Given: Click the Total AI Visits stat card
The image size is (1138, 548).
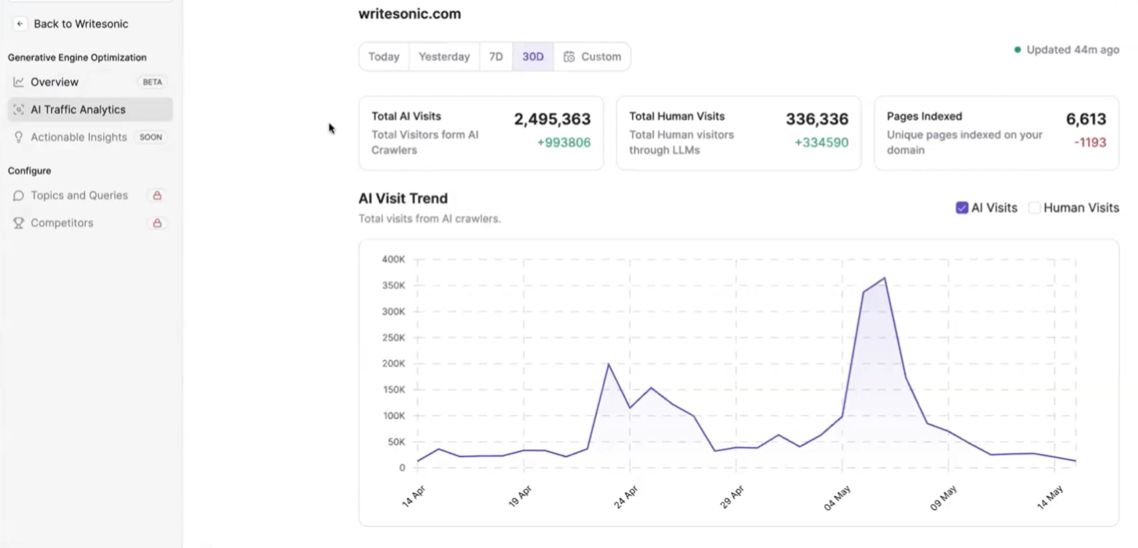Looking at the screenshot, I should pos(481,133).
